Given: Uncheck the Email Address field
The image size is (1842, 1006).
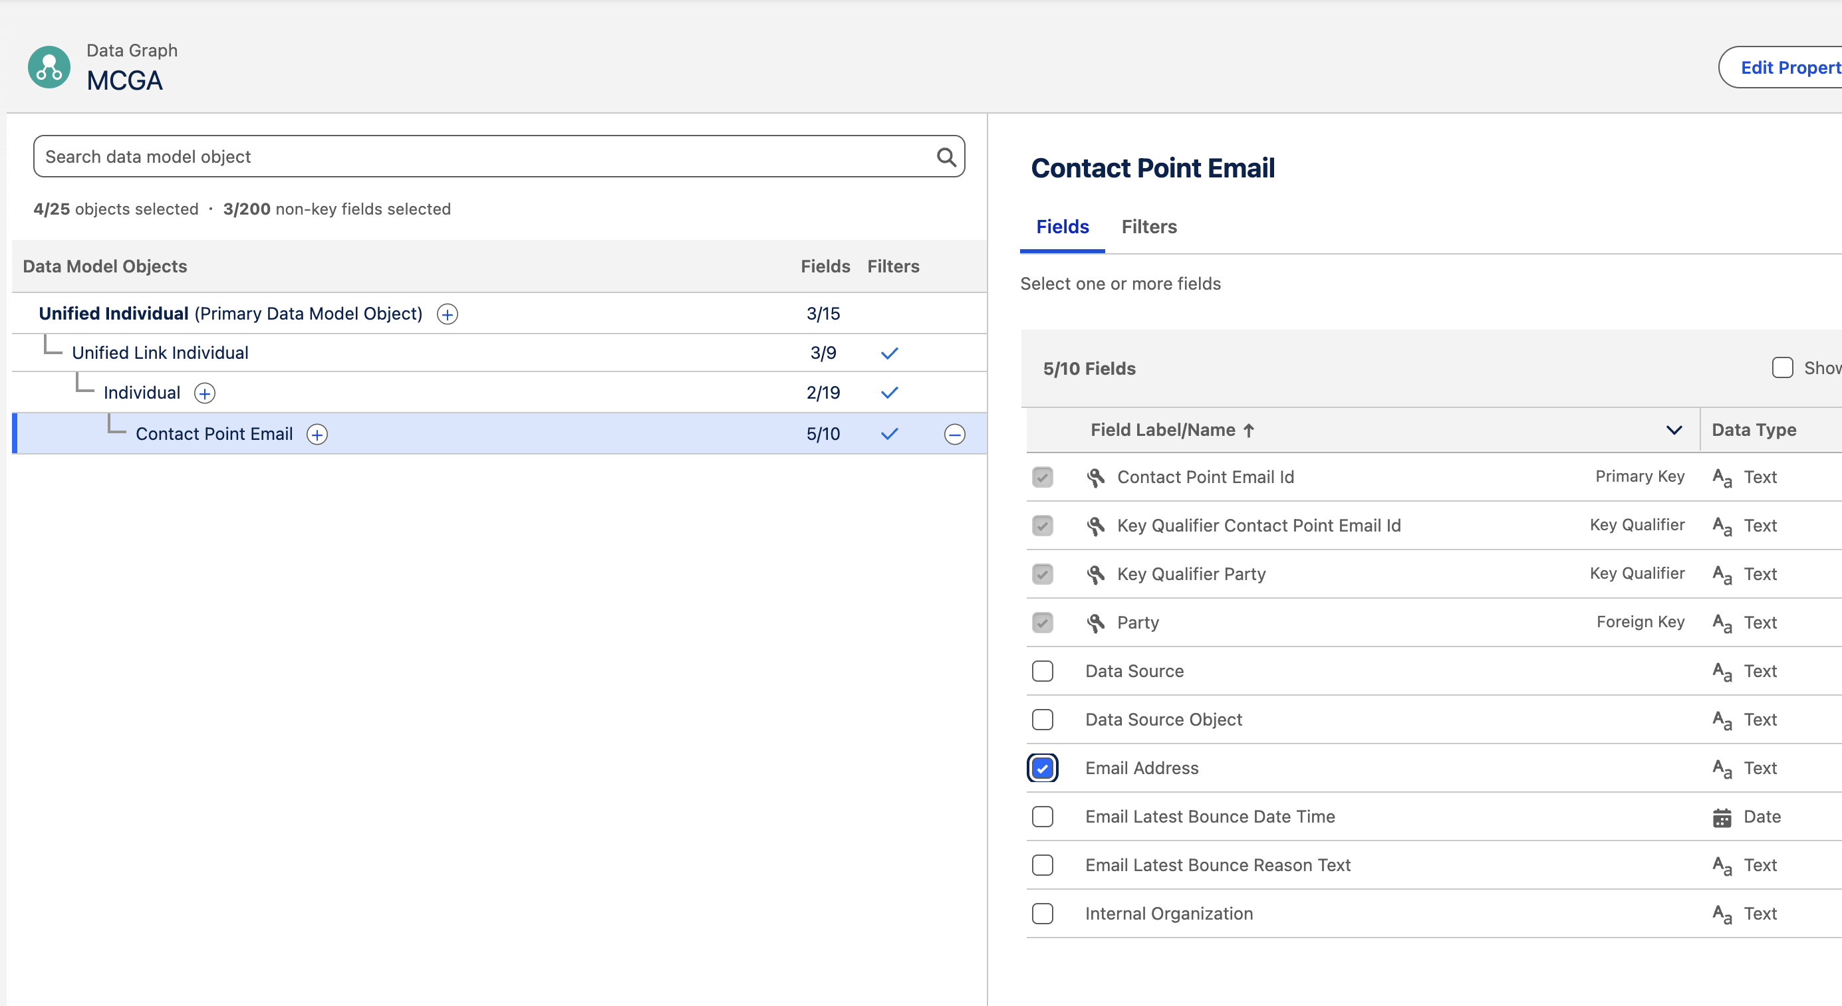Looking at the screenshot, I should pos(1043,768).
